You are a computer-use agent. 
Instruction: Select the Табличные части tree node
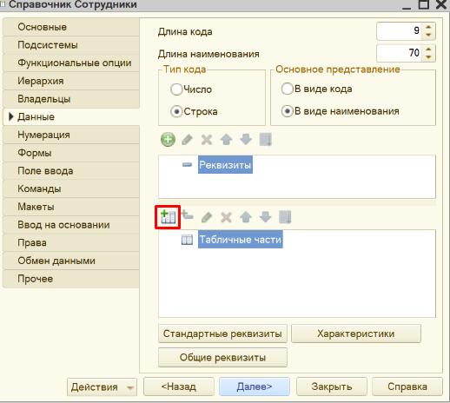pyautogui.click(x=241, y=240)
